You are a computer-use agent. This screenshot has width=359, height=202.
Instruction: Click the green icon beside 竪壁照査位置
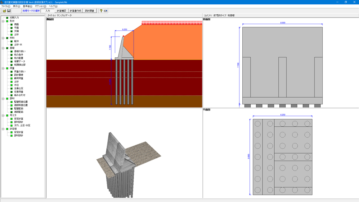pyautogui.click(x=11, y=102)
